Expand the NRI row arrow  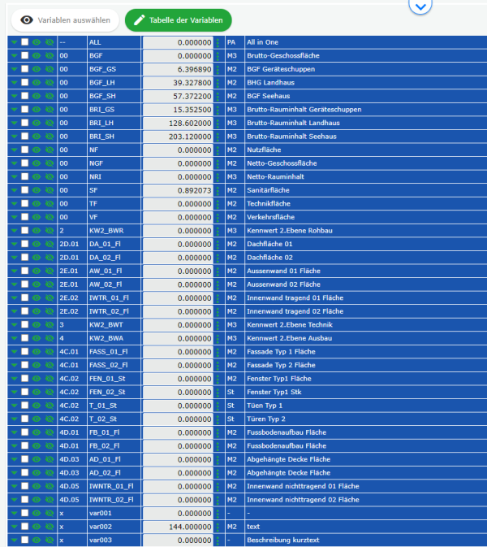tap(14, 176)
